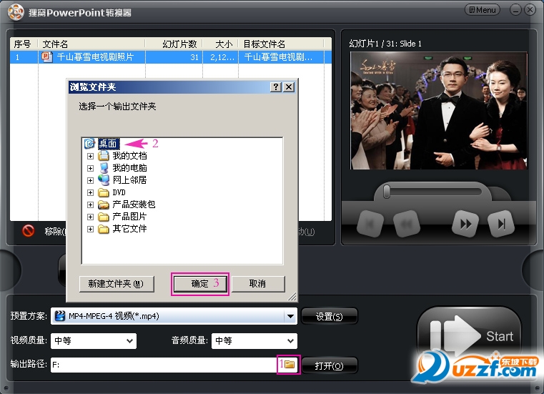Expand the 其它文件 folder node

tap(90, 229)
